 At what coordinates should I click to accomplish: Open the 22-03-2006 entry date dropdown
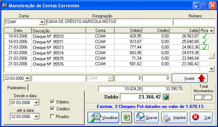[28, 78]
